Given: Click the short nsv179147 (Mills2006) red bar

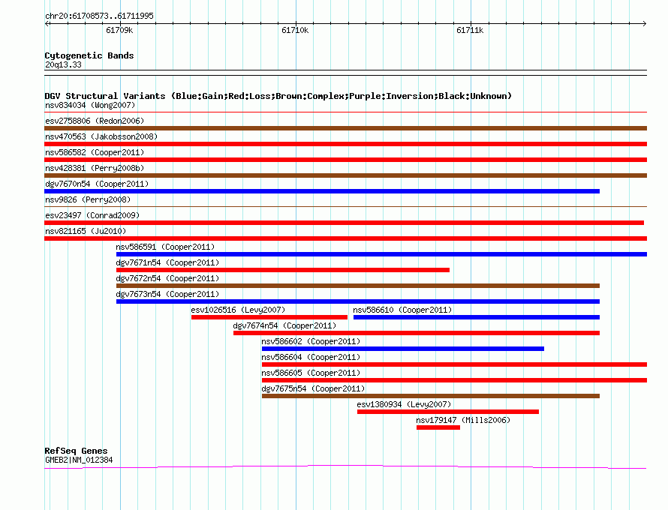Looking at the screenshot, I should [x=438, y=427].
